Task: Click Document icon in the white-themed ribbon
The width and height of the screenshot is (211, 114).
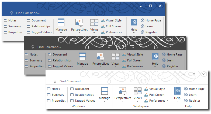Action: point(72,89)
